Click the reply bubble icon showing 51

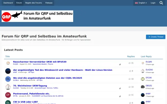pyautogui.click(x=130, y=95)
